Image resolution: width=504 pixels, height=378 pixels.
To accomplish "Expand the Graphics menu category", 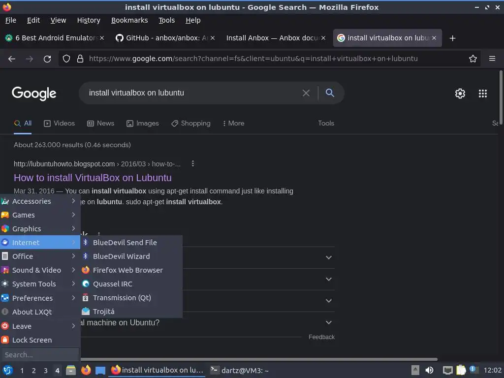I will (40, 229).
